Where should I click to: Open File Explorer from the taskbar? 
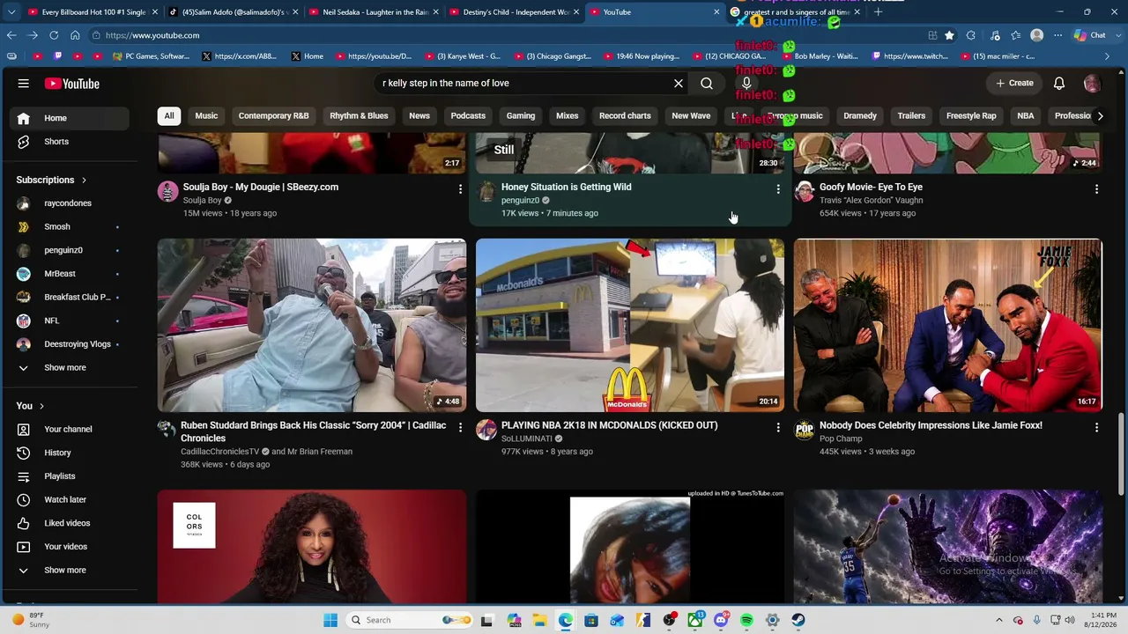539,620
